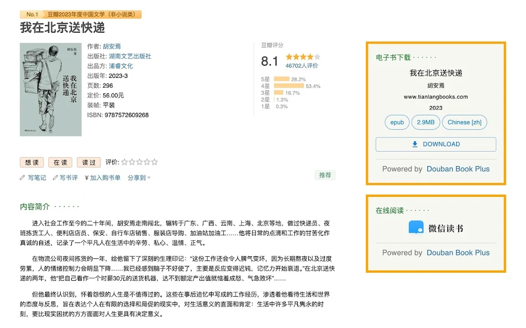Click the 53.4% four-star percentage
Viewport: 526px width, 328px height.
pos(313,86)
